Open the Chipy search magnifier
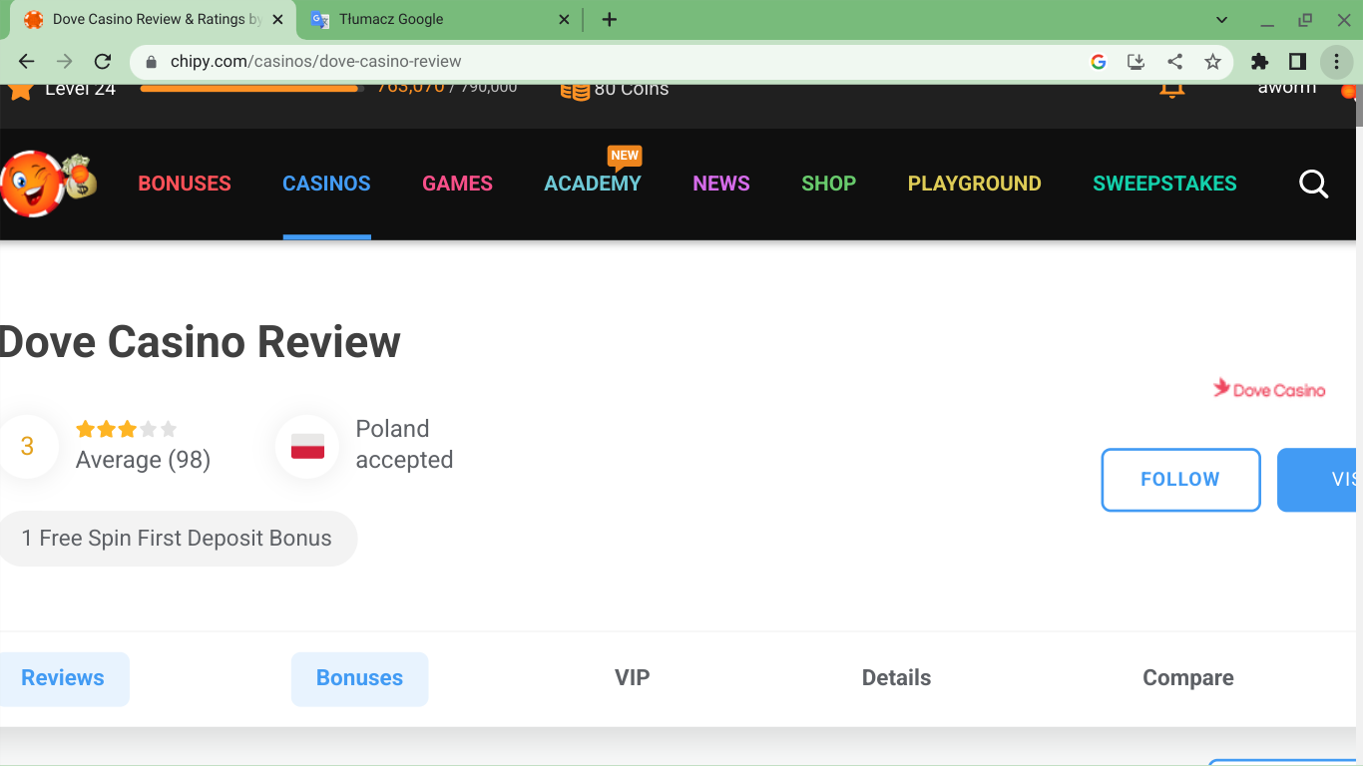Viewport: 1363px width, 766px height. click(x=1313, y=184)
